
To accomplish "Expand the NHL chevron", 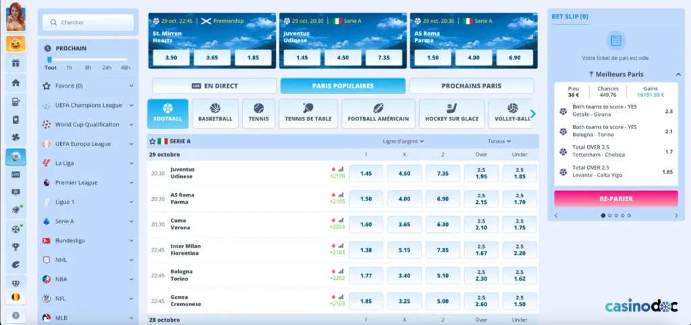I will coord(132,260).
